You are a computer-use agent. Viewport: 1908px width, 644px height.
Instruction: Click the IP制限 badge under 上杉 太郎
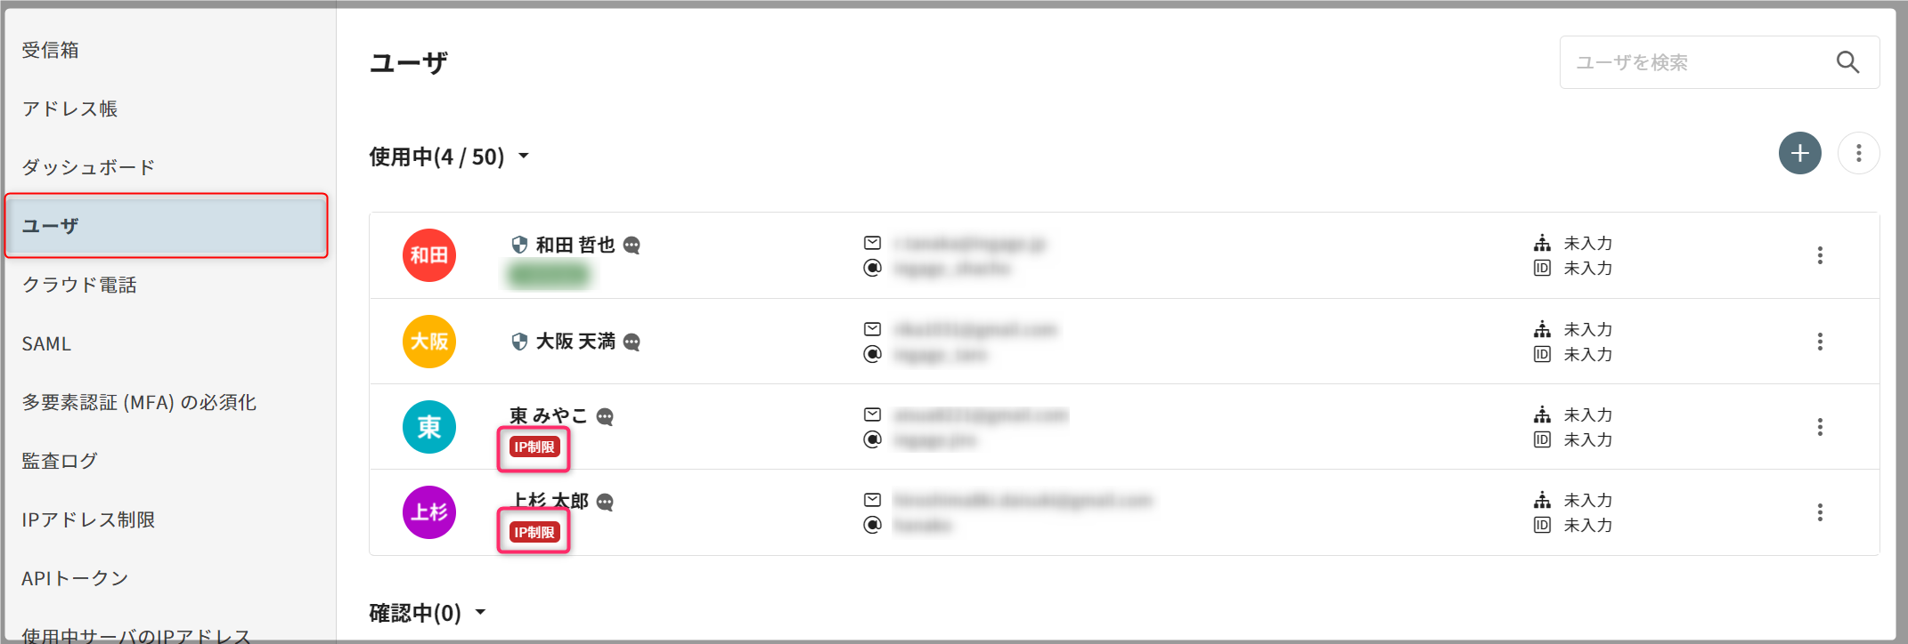coord(534,532)
